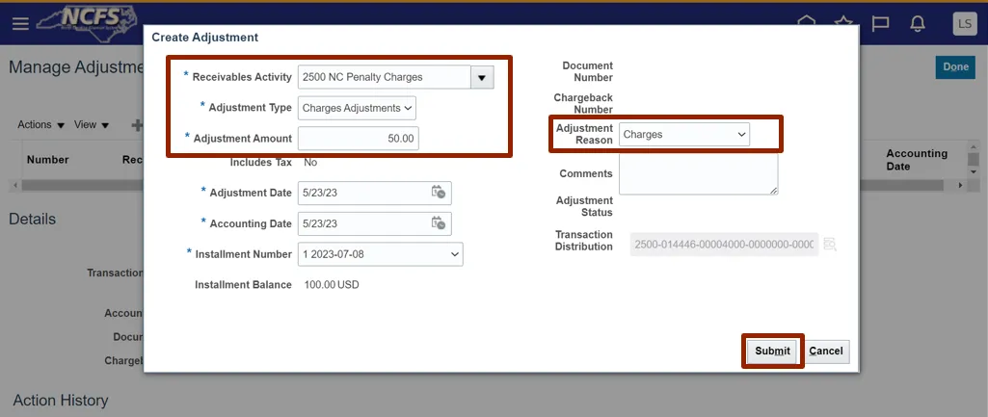This screenshot has width=988, height=417.
Task: Open the hamburger navigation menu
Action: tap(21, 24)
